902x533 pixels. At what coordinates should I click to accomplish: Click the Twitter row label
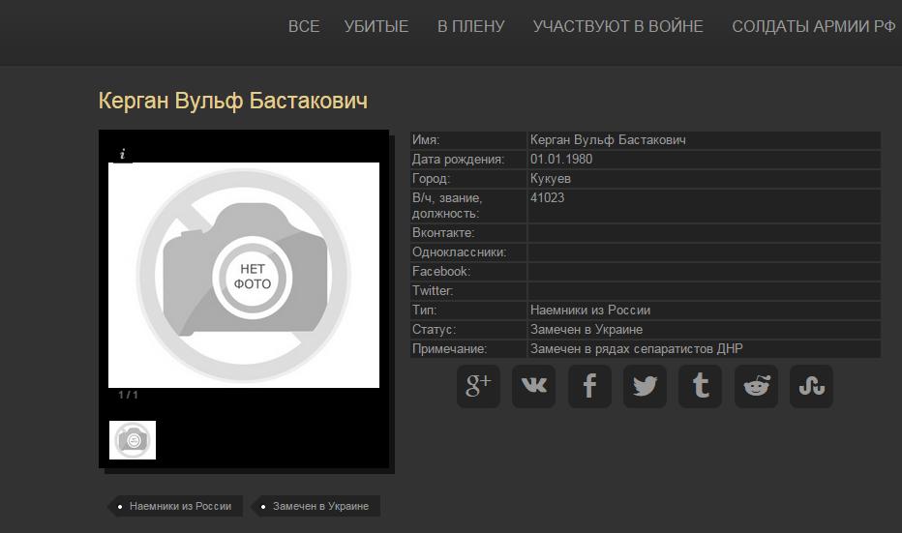[433, 290]
